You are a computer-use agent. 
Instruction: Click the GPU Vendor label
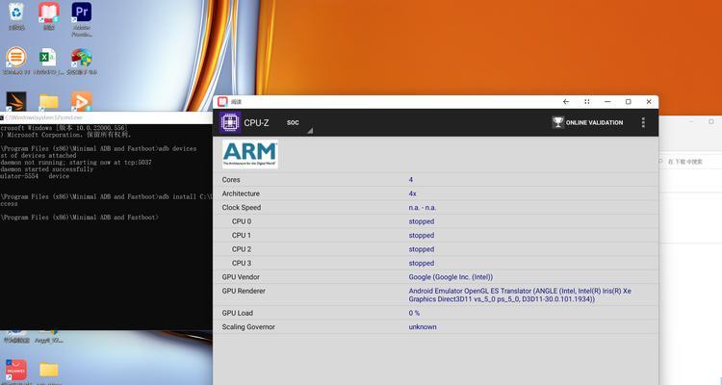[241, 277]
